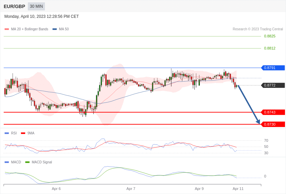Click the Apr 6 date axis label
The height and width of the screenshot is (194, 286).
coord(56,189)
